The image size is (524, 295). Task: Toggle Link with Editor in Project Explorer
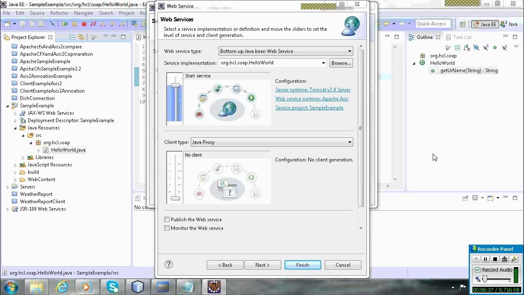coord(81,37)
